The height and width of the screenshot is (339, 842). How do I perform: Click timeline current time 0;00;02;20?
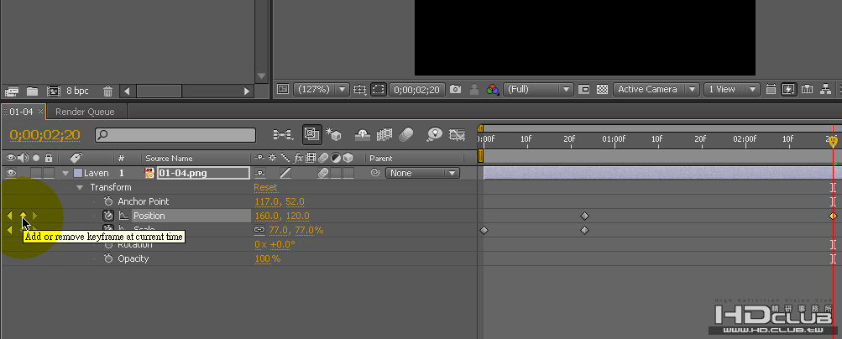tap(44, 134)
